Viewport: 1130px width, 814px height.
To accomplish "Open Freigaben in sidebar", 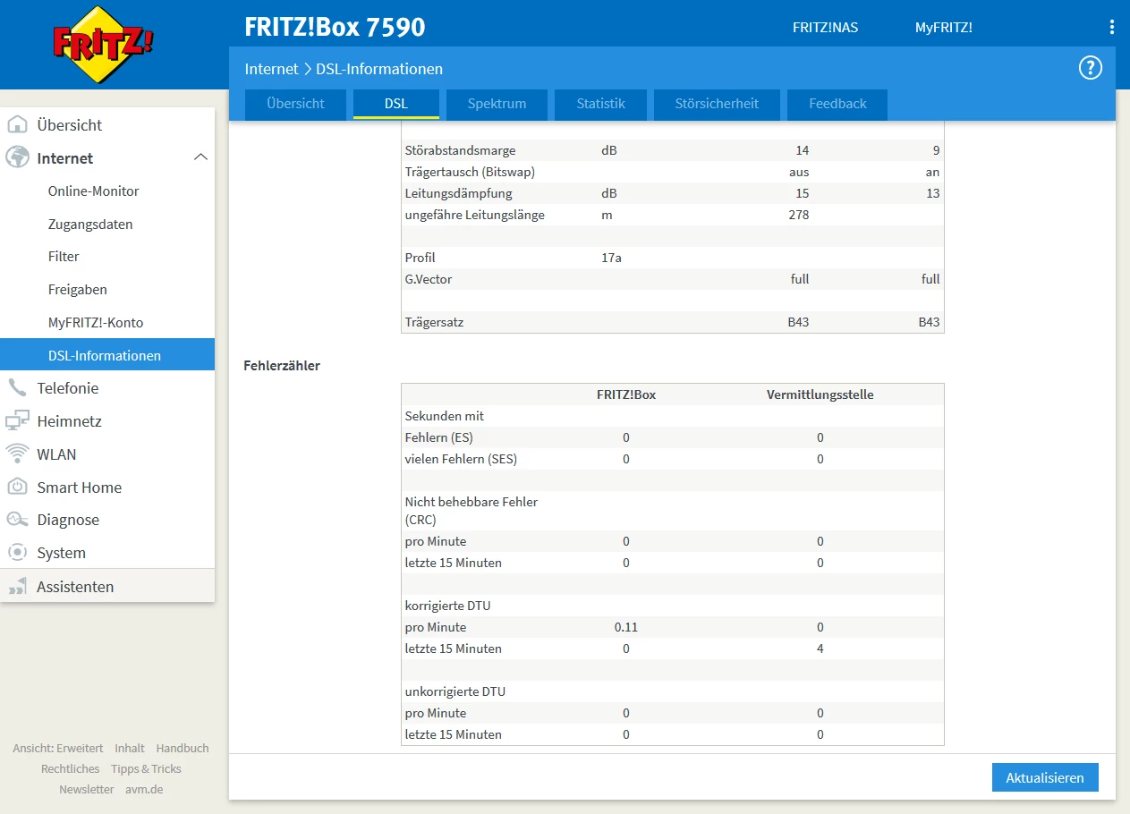I will [77, 289].
